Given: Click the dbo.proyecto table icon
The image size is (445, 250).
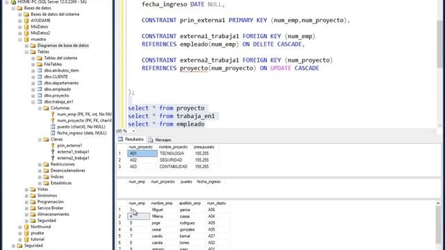Looking at the screenshot, I should pyautogui.click(x=40, y=95).
